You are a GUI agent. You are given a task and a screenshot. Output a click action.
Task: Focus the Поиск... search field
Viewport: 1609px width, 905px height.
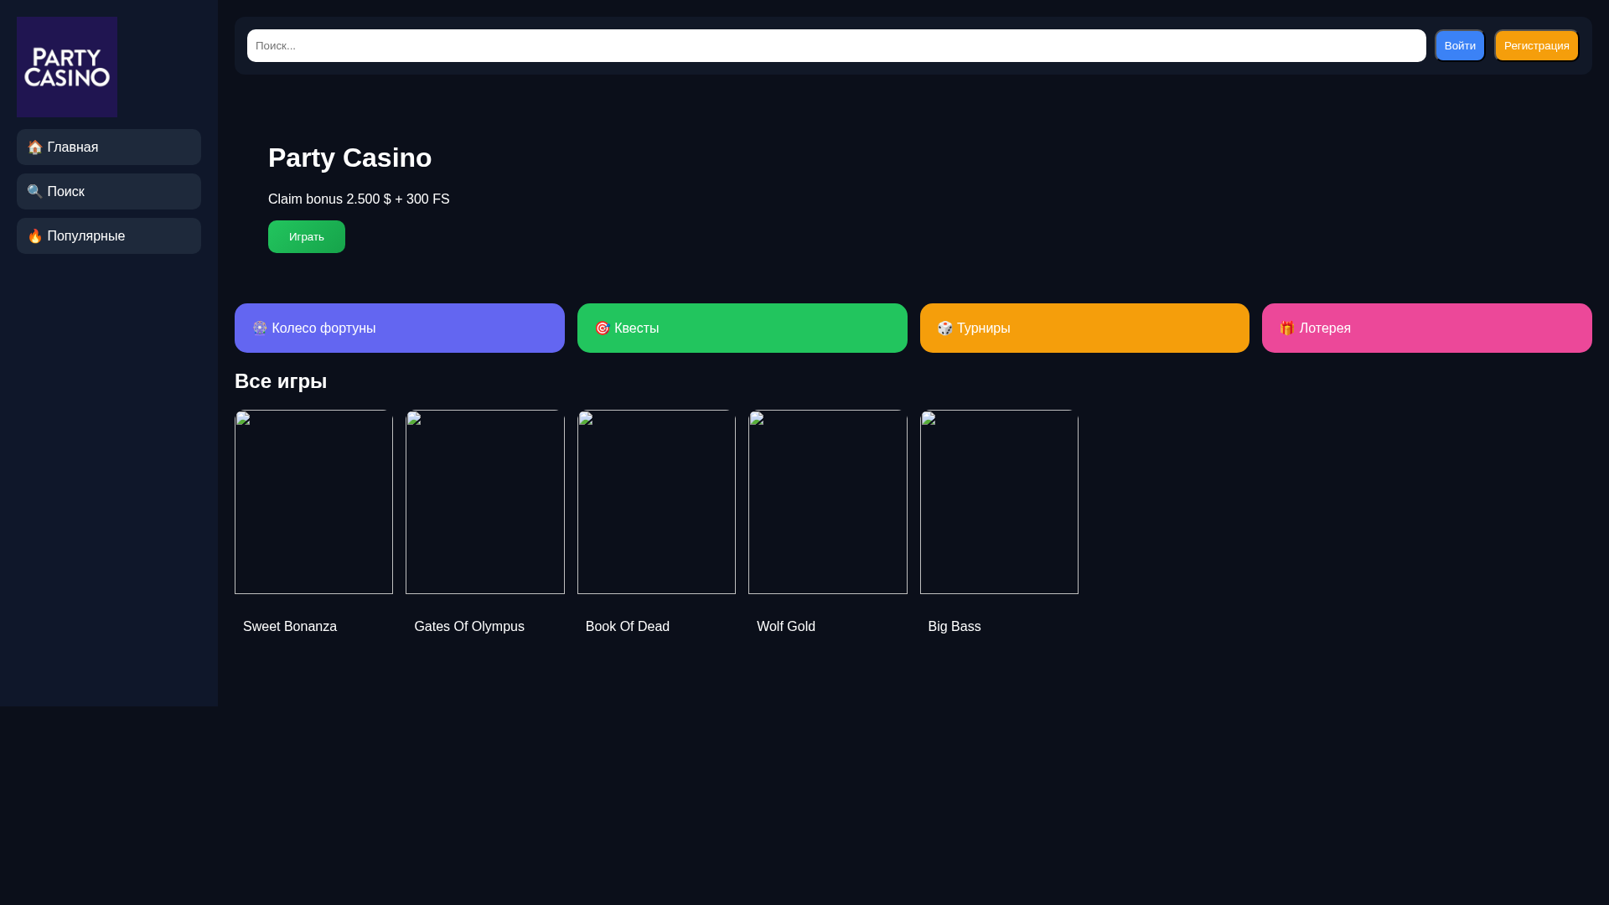click(836, 45)
